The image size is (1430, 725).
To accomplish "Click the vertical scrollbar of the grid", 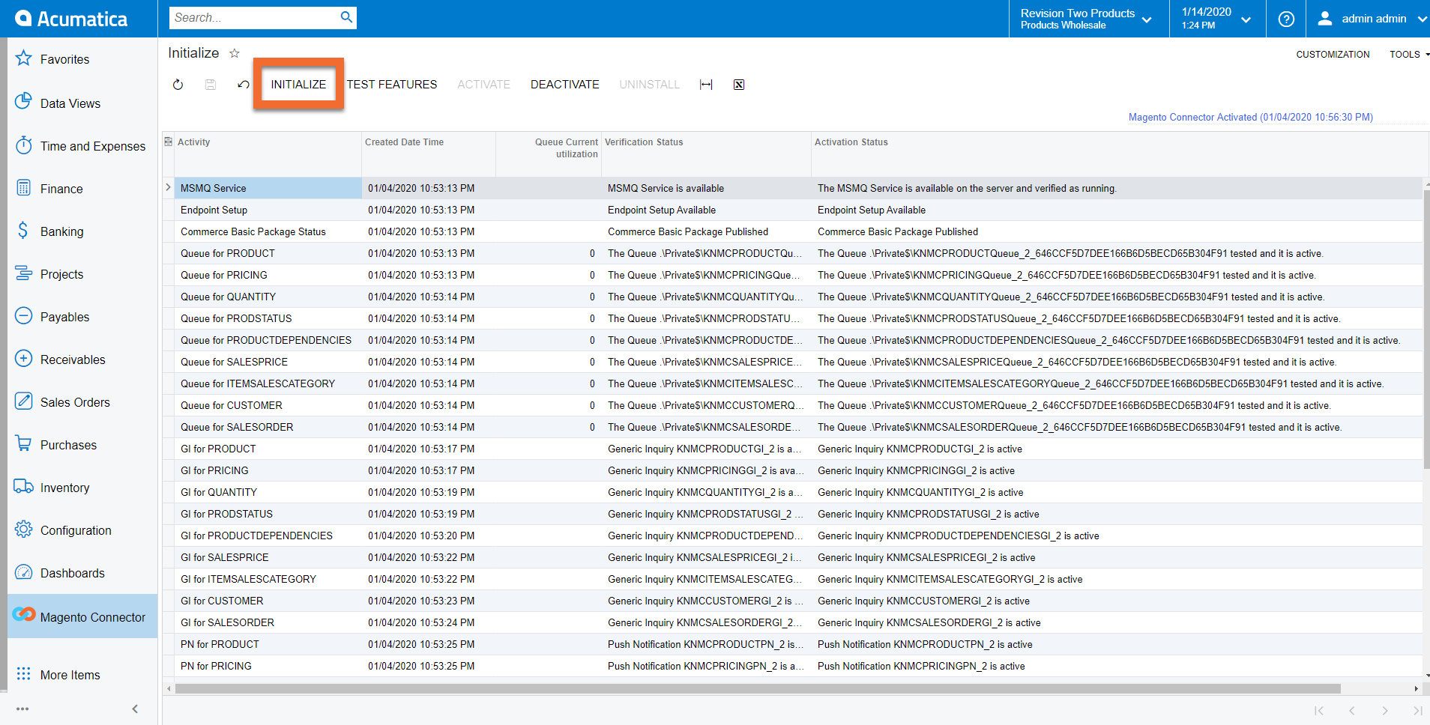I will pyautogui.click(x=1426, y=330).
